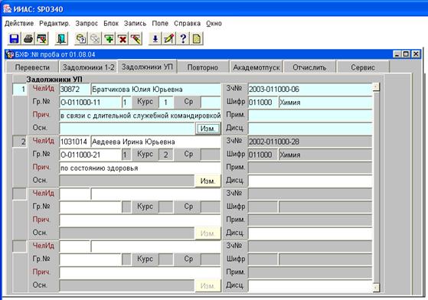
Task: Click the Save floppy disk icon
Action: coord(14,38)
